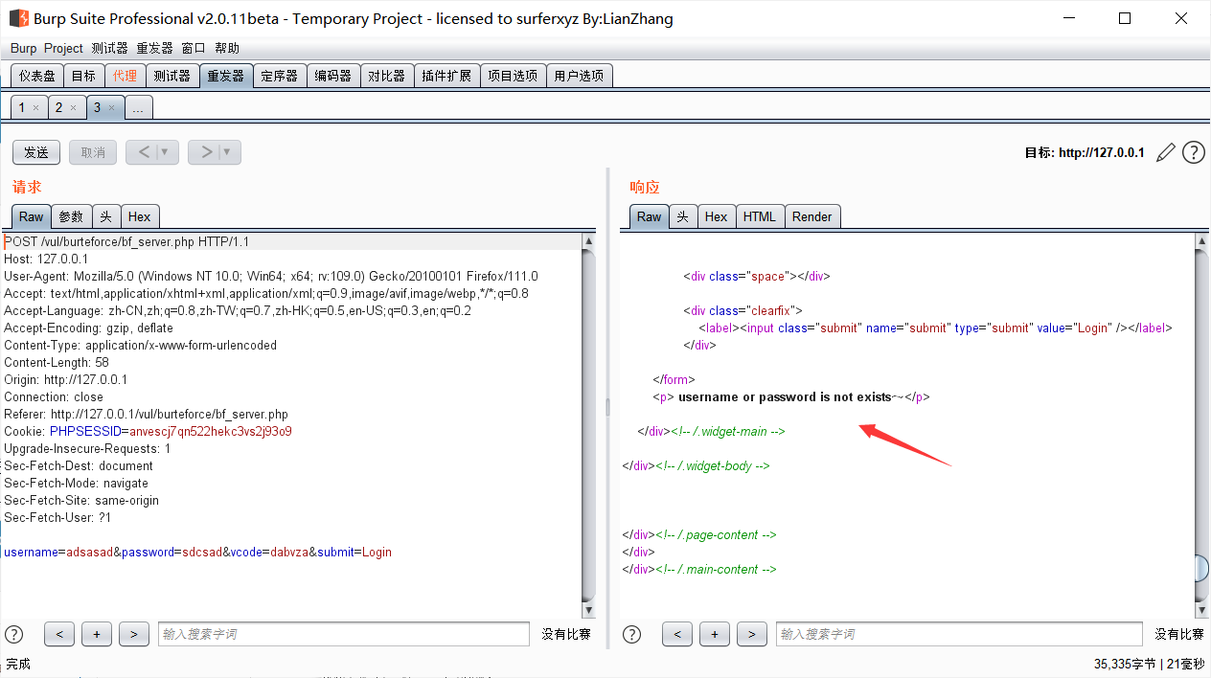Click request search plus options button

click(97, 634)
